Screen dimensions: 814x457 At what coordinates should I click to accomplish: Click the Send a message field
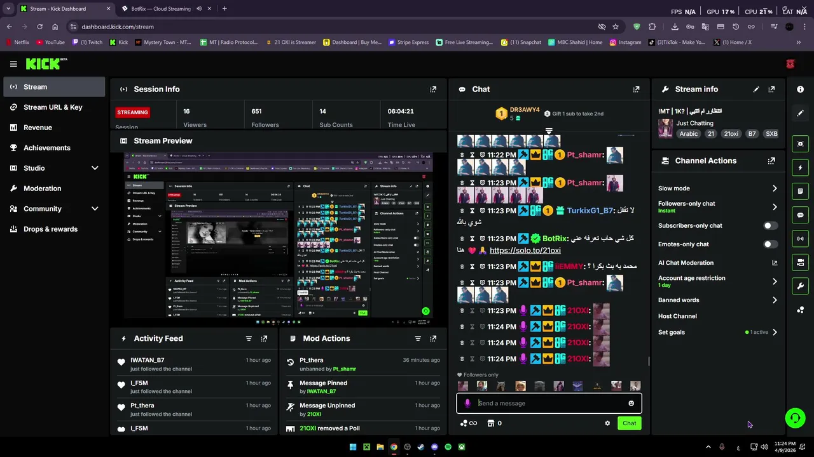(549, 403)
